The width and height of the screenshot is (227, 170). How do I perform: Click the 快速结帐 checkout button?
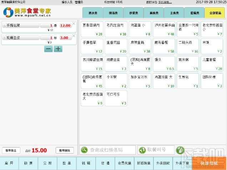click(x=209, y=163)
